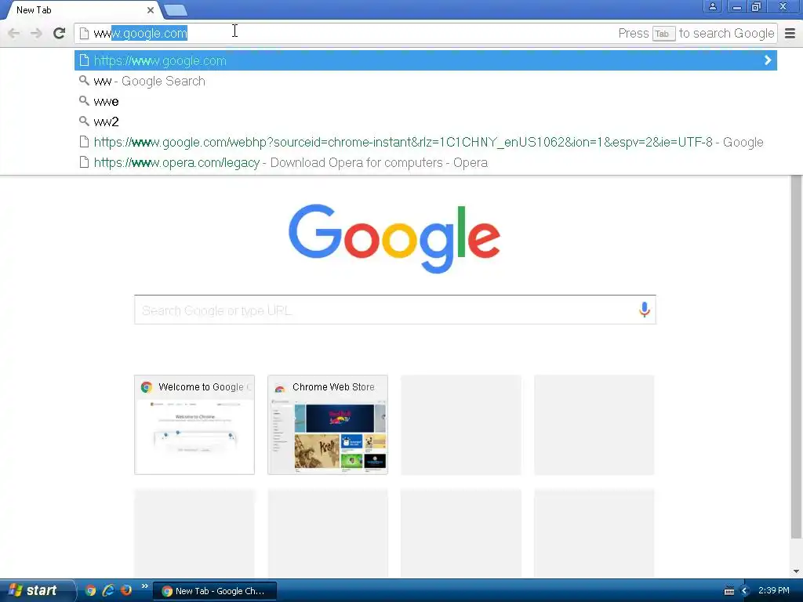
Task: Click the Google logo
Action: point(394,238)
